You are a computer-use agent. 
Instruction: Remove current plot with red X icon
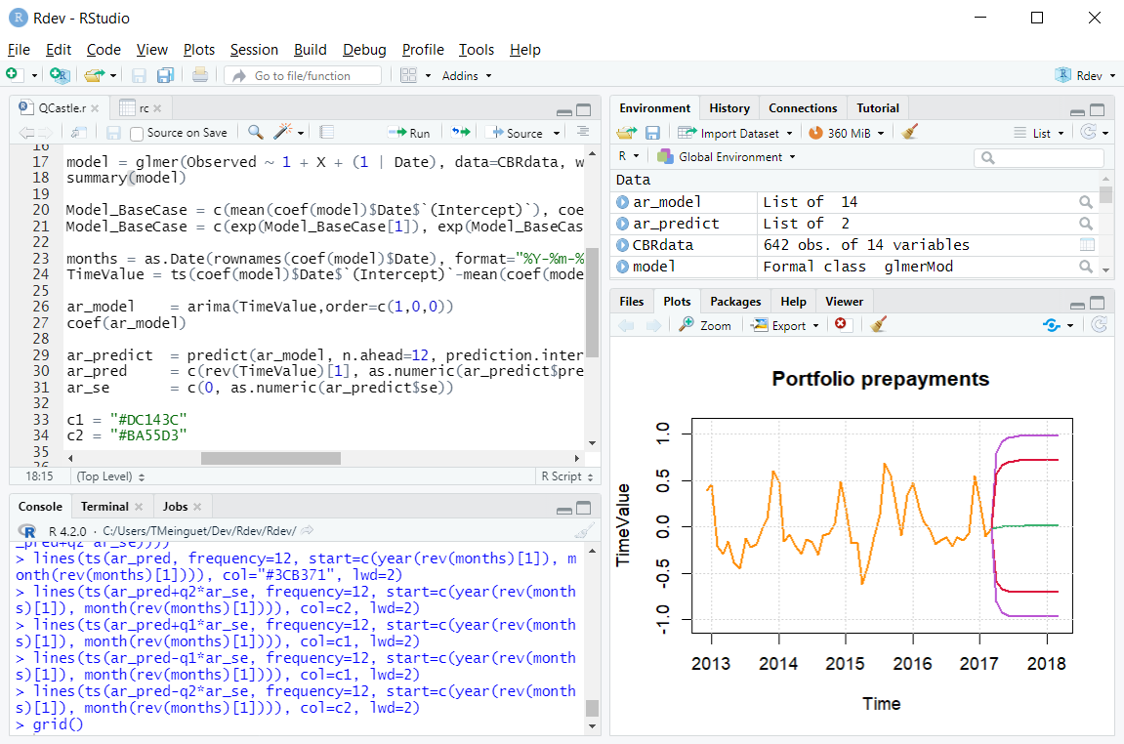[840, 325]
